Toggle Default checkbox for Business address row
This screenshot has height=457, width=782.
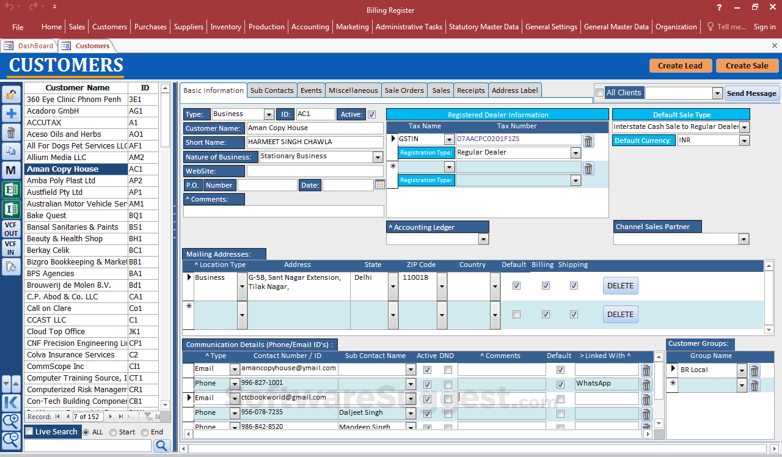coord(516,285)
